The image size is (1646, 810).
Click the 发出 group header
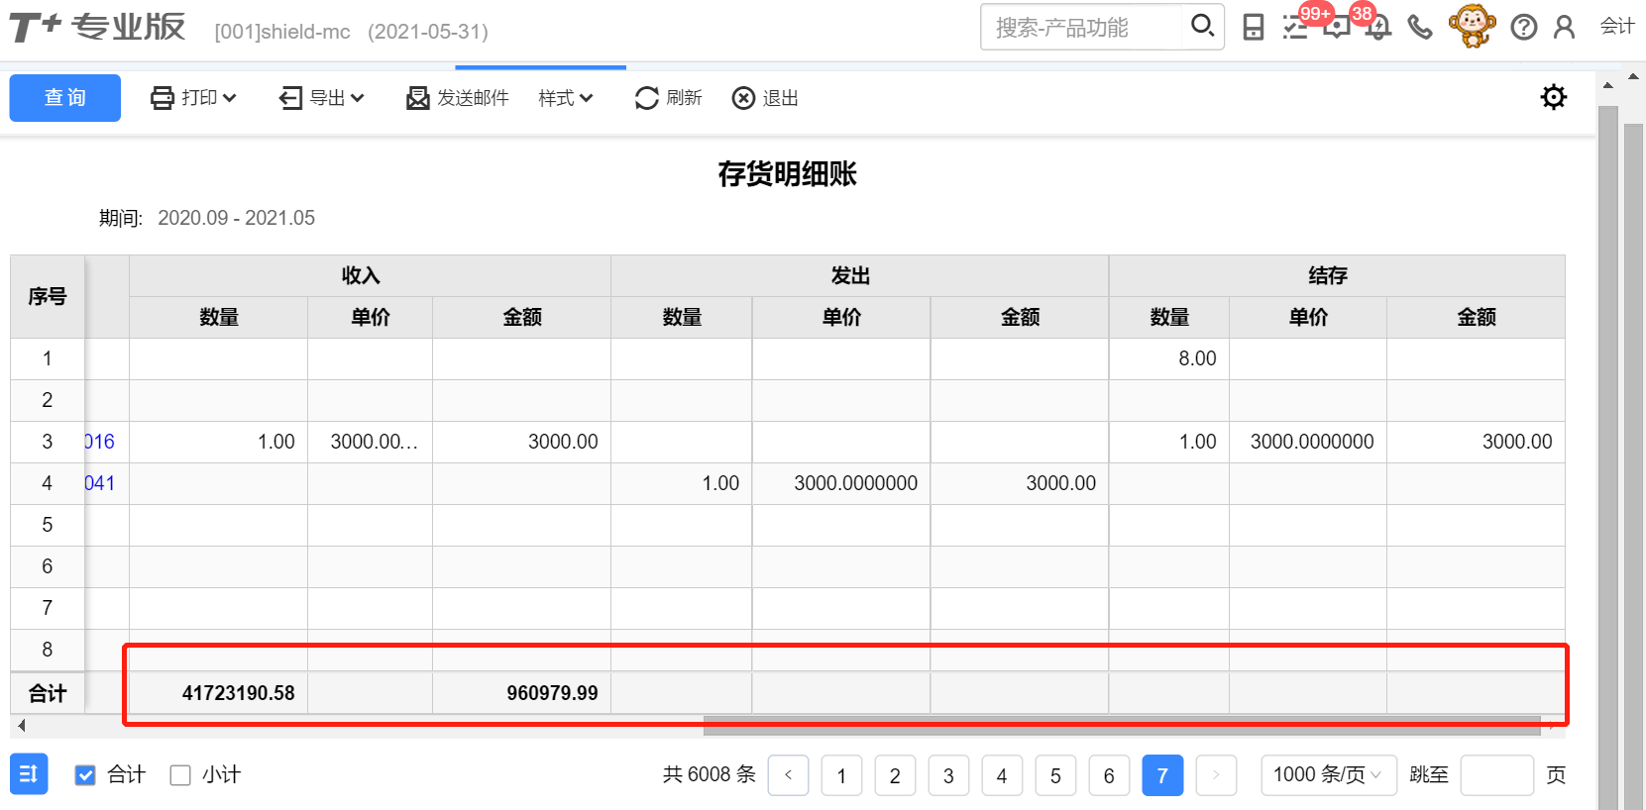click(x=850, y=276)
